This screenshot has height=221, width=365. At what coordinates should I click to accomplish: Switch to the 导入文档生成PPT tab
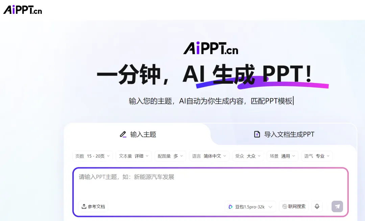(x=284, y=134)
